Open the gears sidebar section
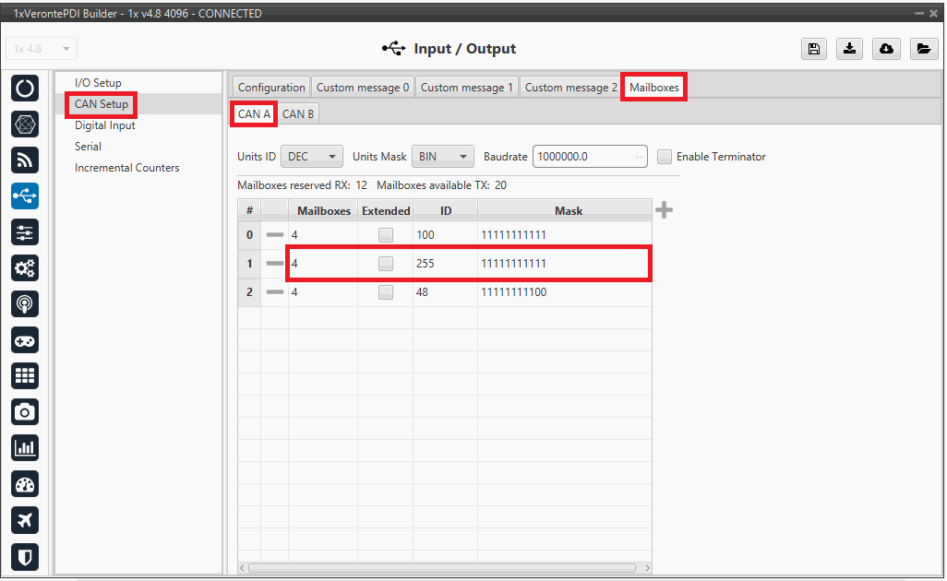The image size is (947, 581). point(25,268)
